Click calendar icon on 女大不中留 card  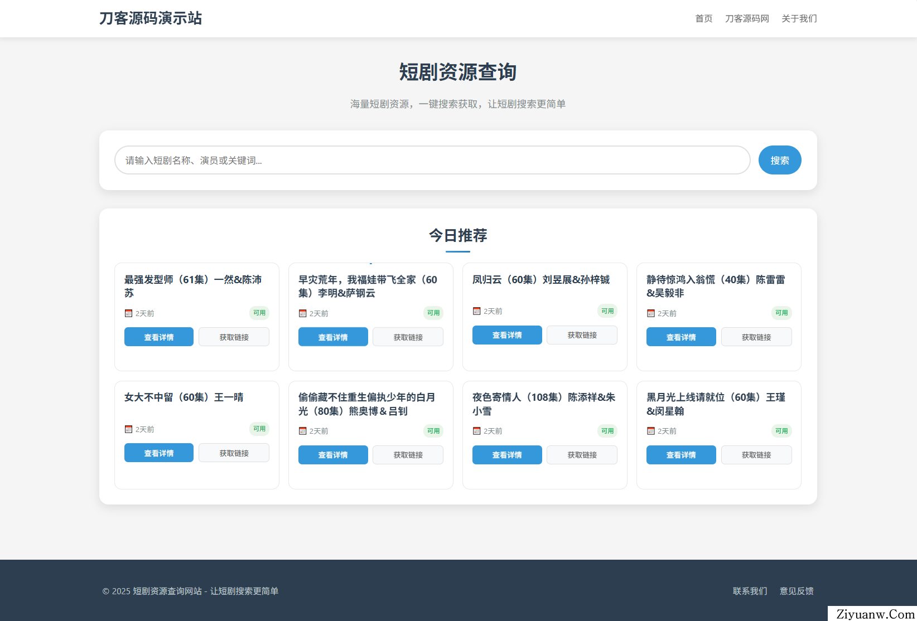point(128,429)
